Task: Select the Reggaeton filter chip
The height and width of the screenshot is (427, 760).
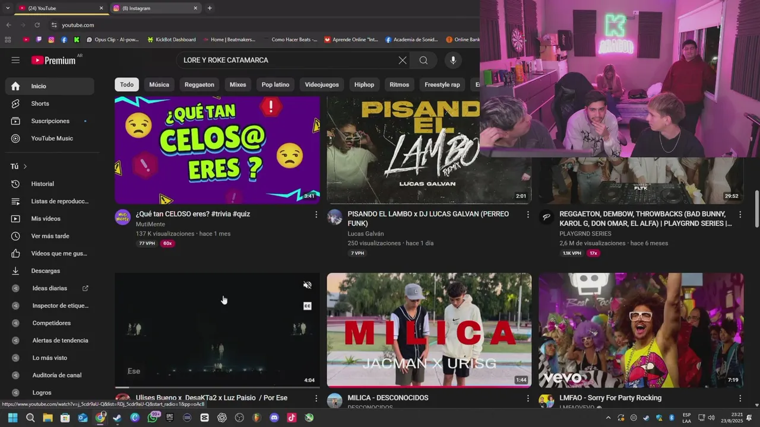Action: pos(199,85)
